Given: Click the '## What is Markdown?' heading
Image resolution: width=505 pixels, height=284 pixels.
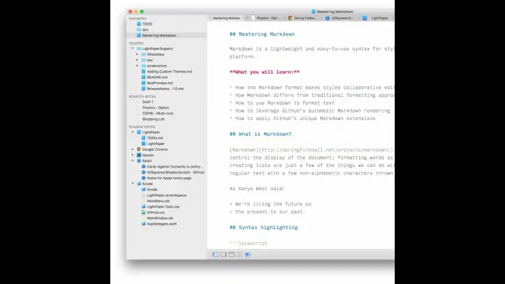Looking at the screenshot, I should click(261, 134).
